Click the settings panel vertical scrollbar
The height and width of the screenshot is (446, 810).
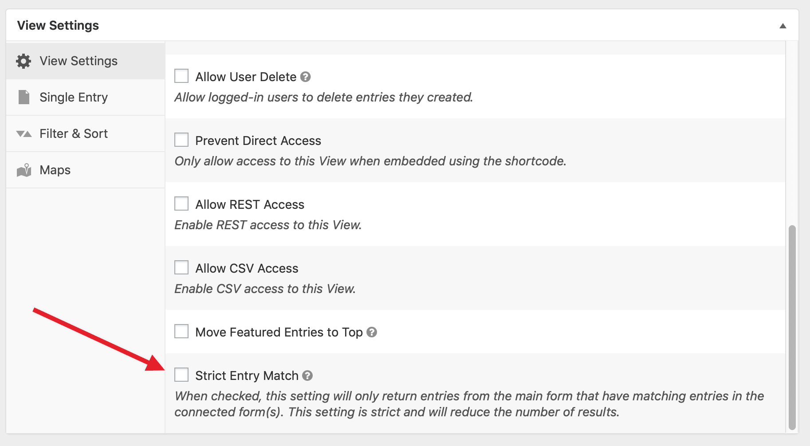point(792,327)
